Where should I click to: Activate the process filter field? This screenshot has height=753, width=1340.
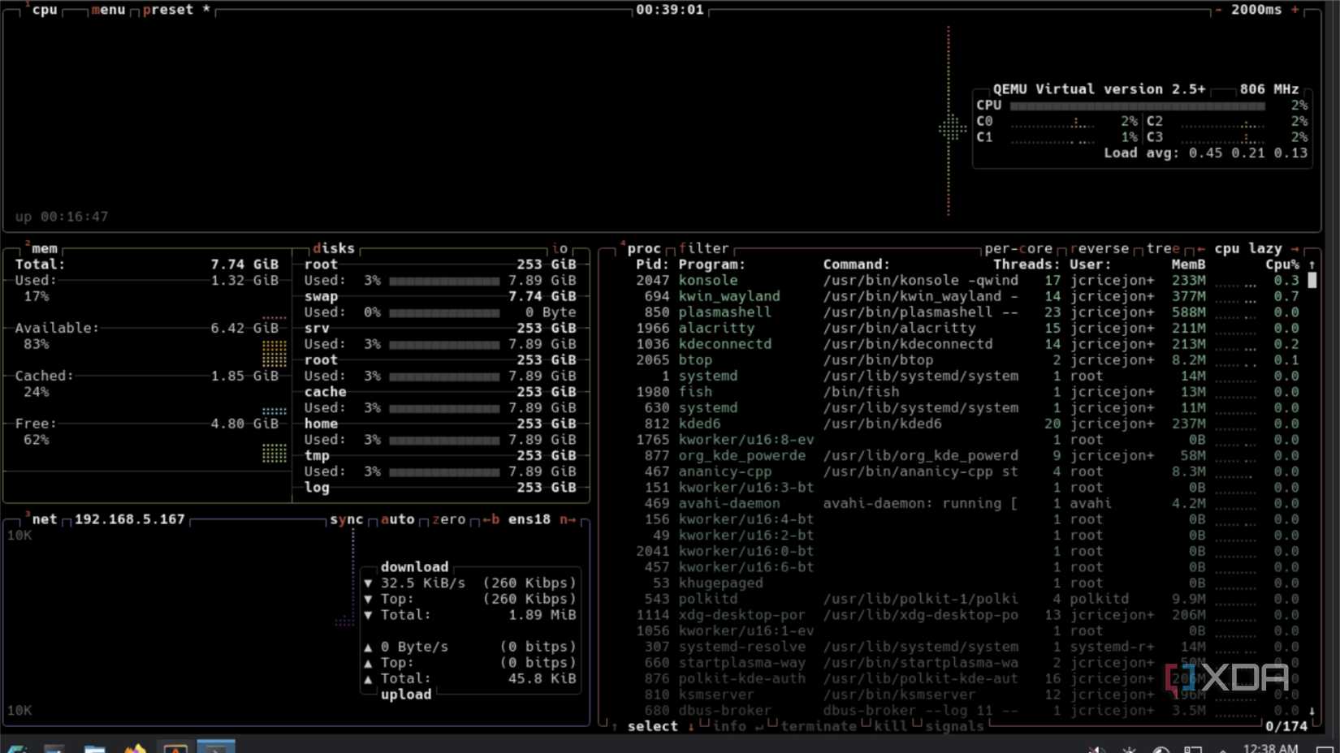pos(703,248)
